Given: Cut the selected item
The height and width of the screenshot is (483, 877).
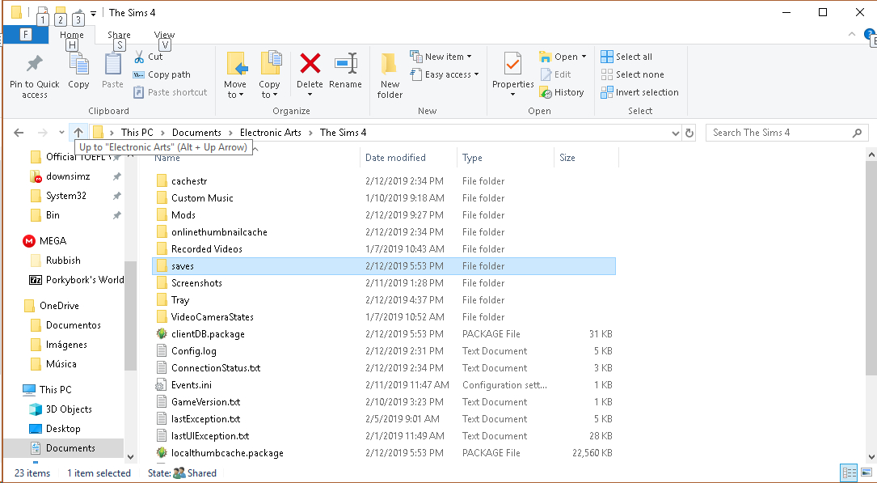Looking at the screenshot, I should coord(149,57).
